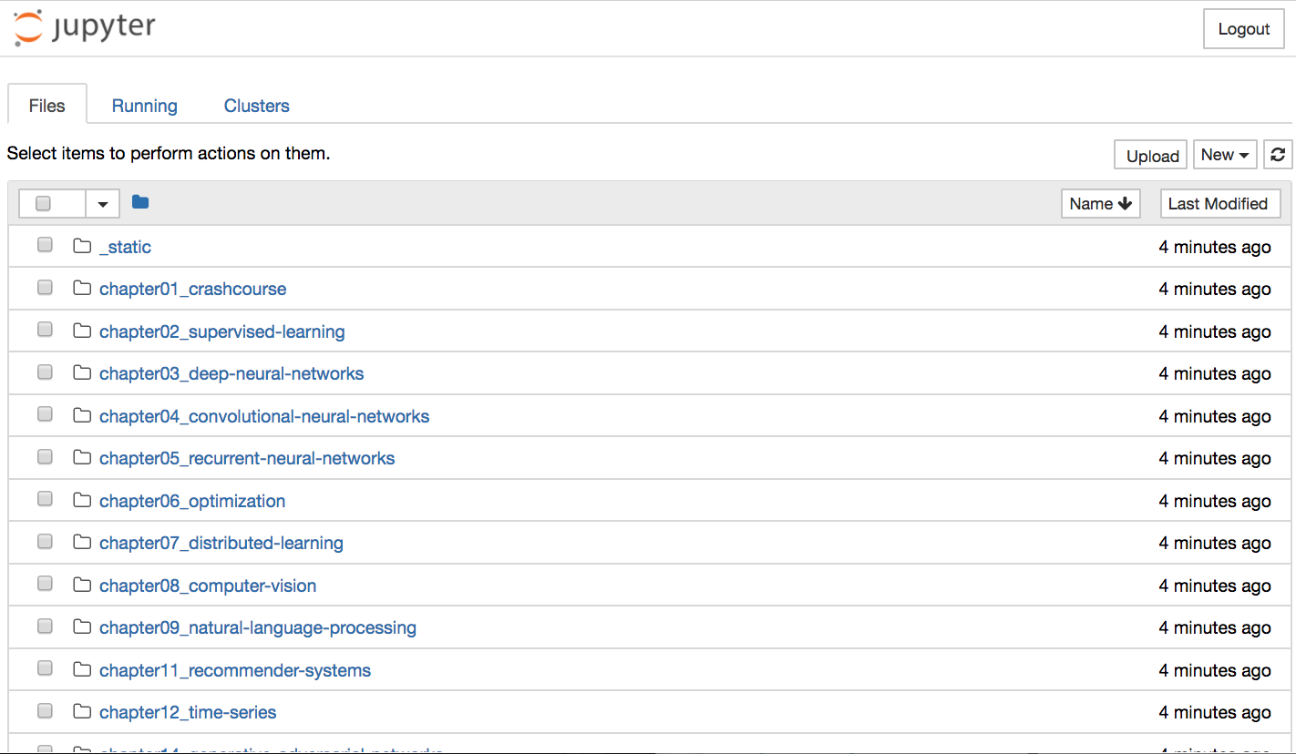Click the Upload button
The height and width of the screenshot is (754, 1296).
pos(1152,156)
